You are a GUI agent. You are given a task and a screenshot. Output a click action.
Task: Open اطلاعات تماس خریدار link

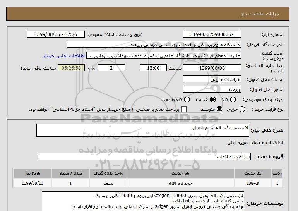64,56
